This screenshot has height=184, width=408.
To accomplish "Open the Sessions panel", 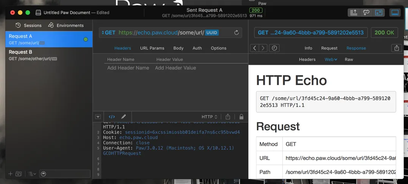I will click(x=28, y=25).
